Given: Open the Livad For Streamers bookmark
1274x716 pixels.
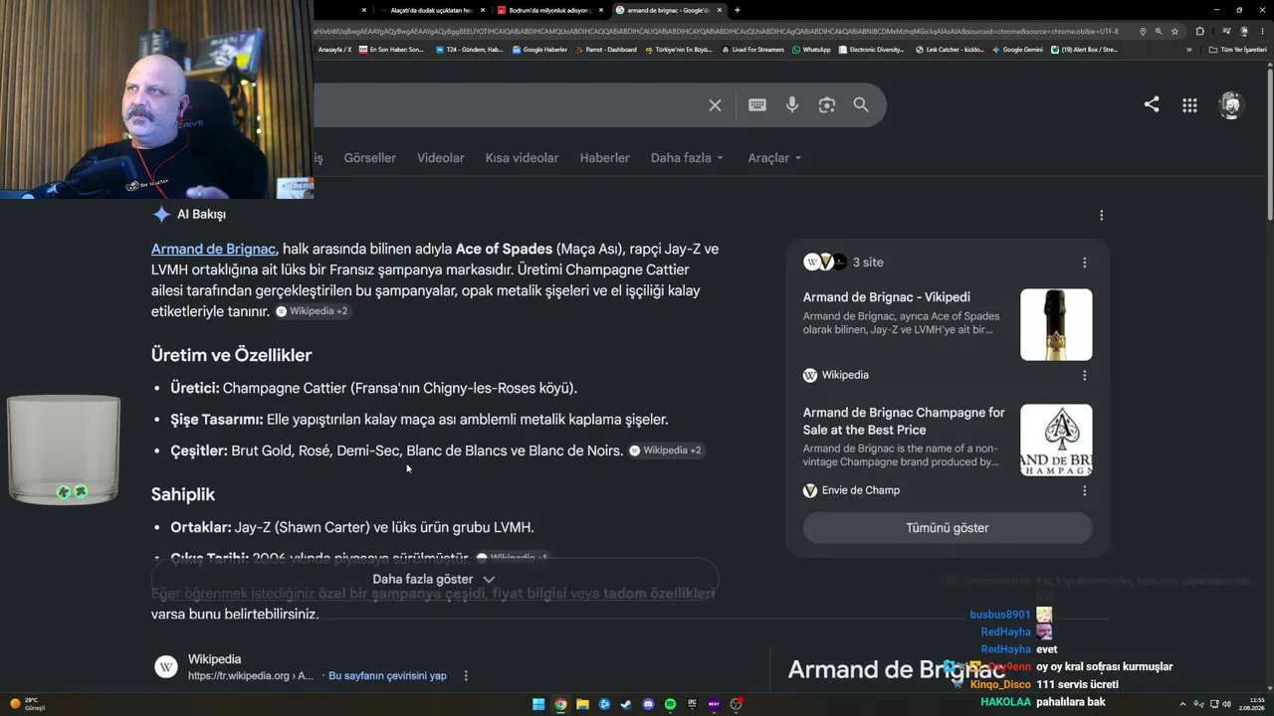Looking at the screenshot, I should 753,50.
